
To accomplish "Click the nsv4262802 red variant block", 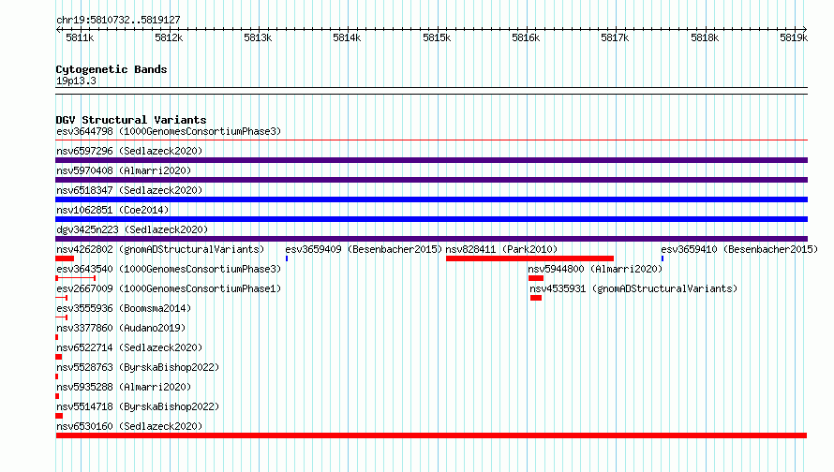I will pyautogui.click(x=65, y=258).
